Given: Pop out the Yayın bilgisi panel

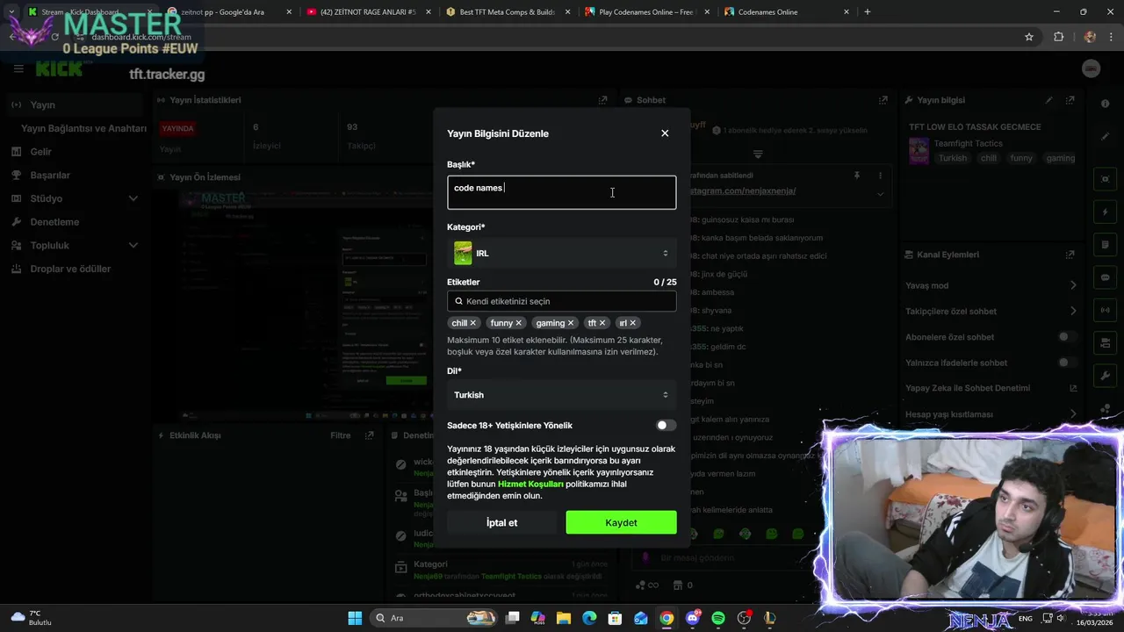Looking at the screenshot, I should pos(1070,100).
